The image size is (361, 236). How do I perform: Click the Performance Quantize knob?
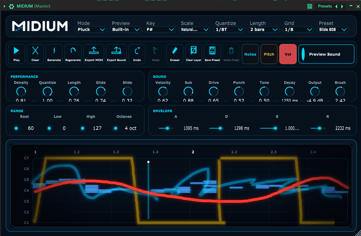pos(47,91)
